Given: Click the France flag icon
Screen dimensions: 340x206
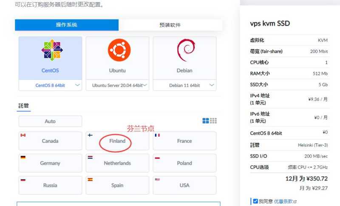Looking at the screenshot, I should [x=157, y=135].
